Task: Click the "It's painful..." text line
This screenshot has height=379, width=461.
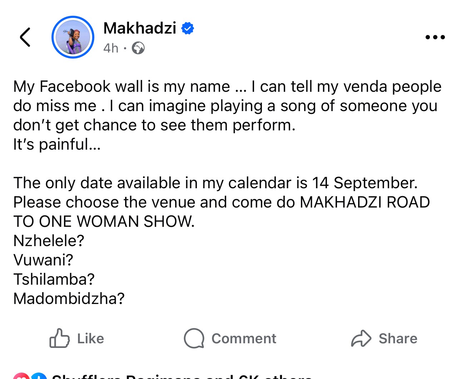Action: click(57, 144)
